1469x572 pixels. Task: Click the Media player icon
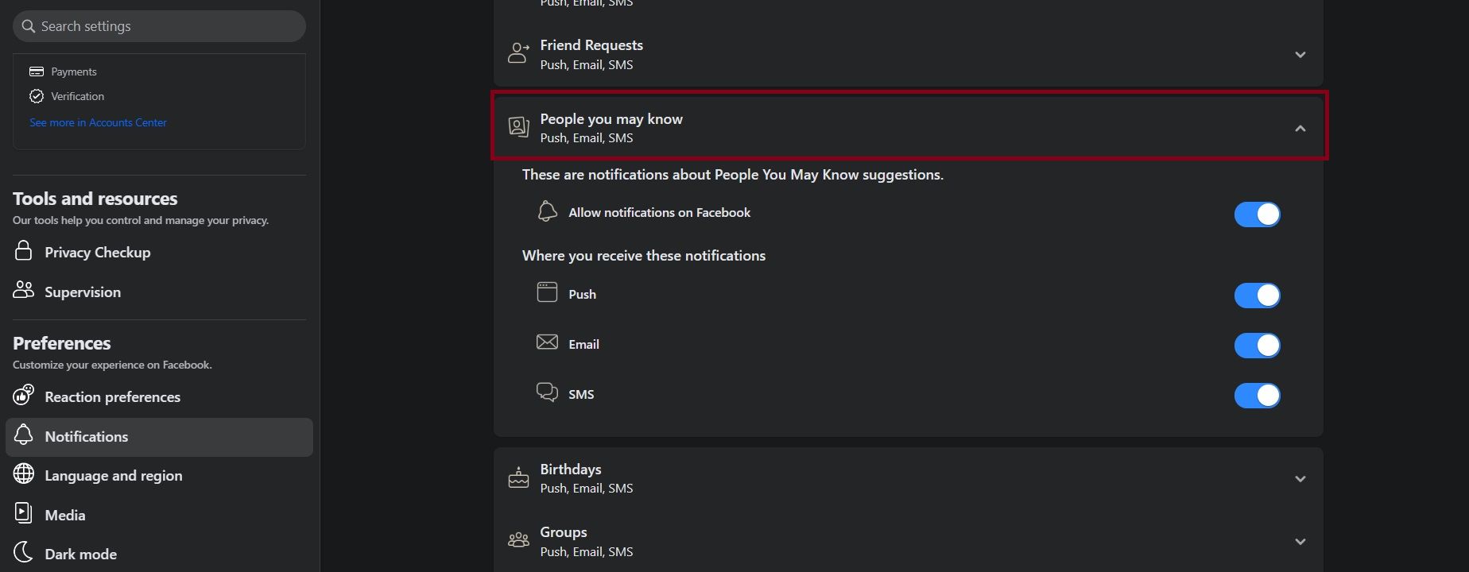coord(23,513)
